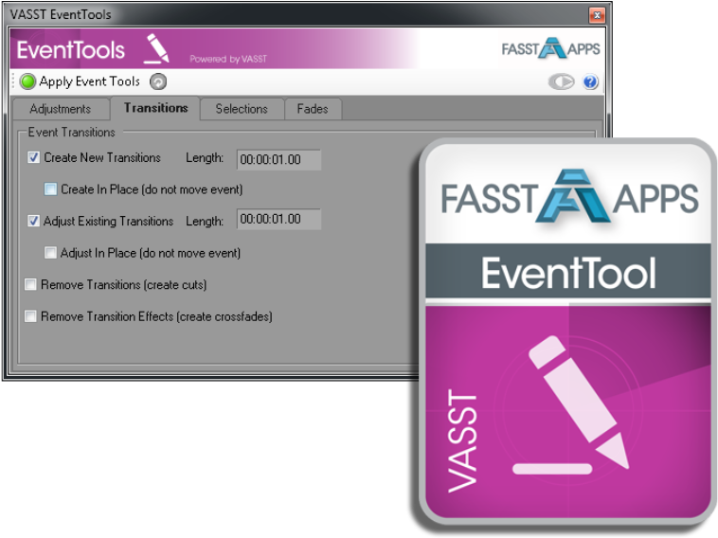Select the Transitions tab
This screenshot has width=718, height=538.
(155, 108)
